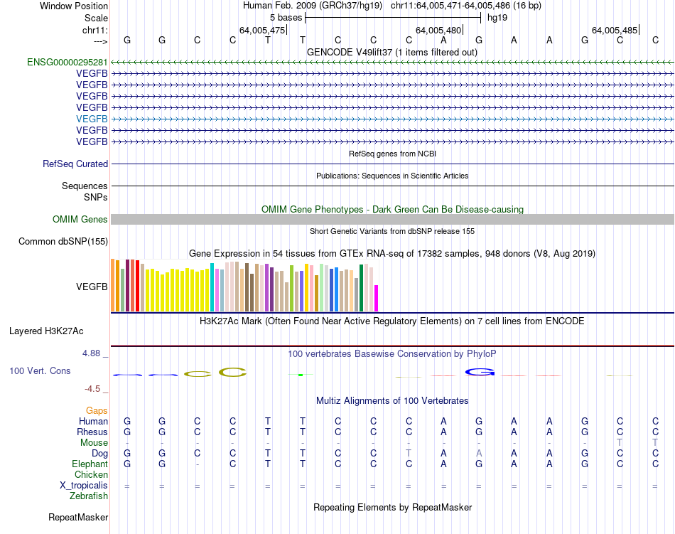Click the 5 bases scale label
The image size is (675, 534).
(x=286, y=18)
